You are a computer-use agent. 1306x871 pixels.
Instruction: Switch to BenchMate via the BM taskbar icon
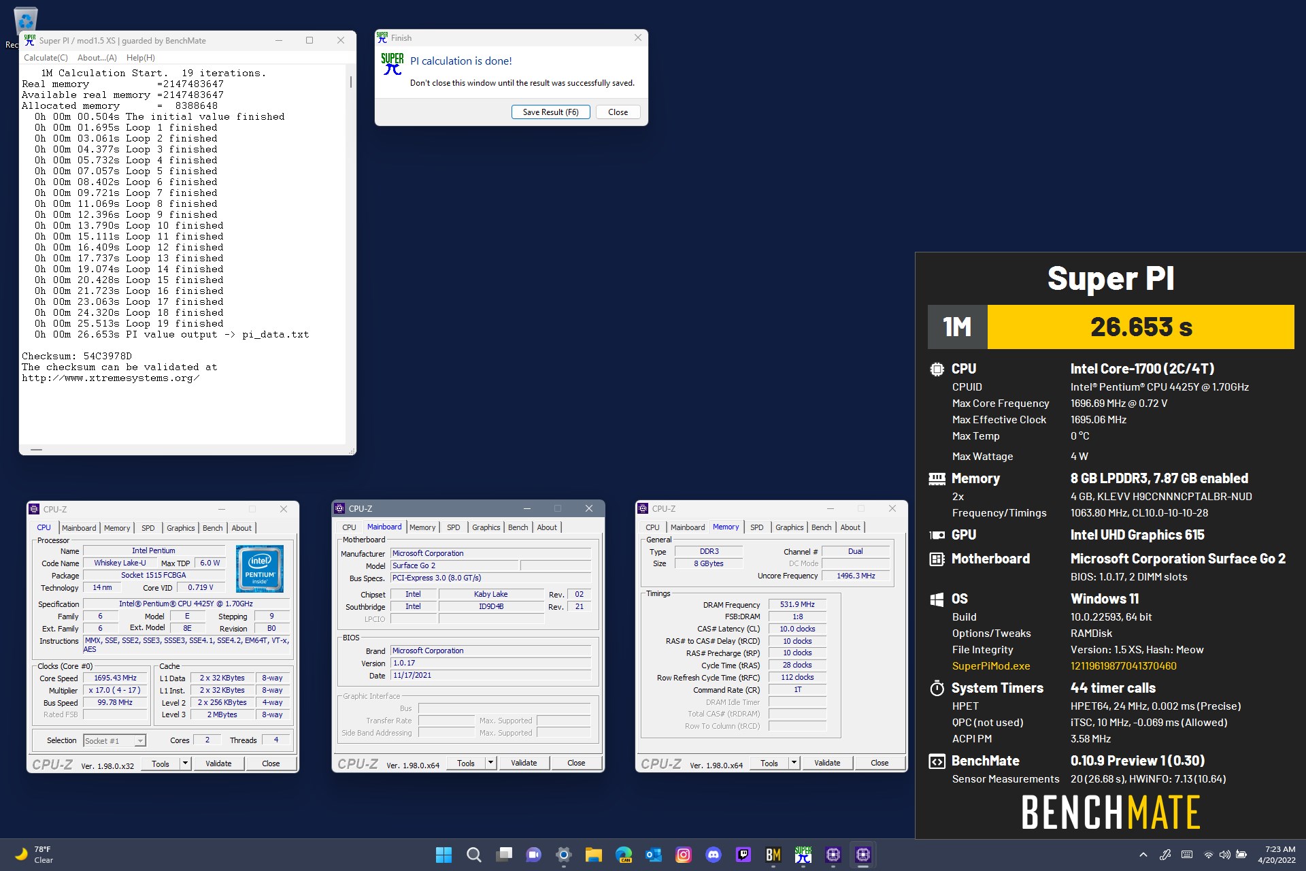tap(773, 855)
